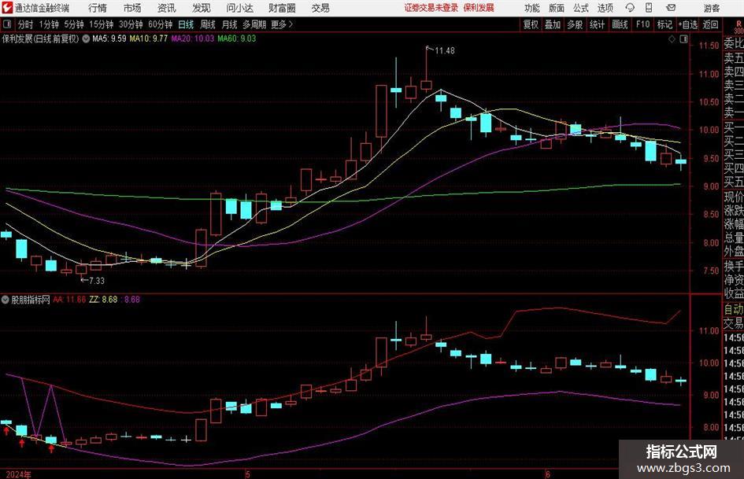Toggle the side panel icon at the chart's top right
Screen dimensions: 744x479
pyautogui.click(x=683, y=39)
